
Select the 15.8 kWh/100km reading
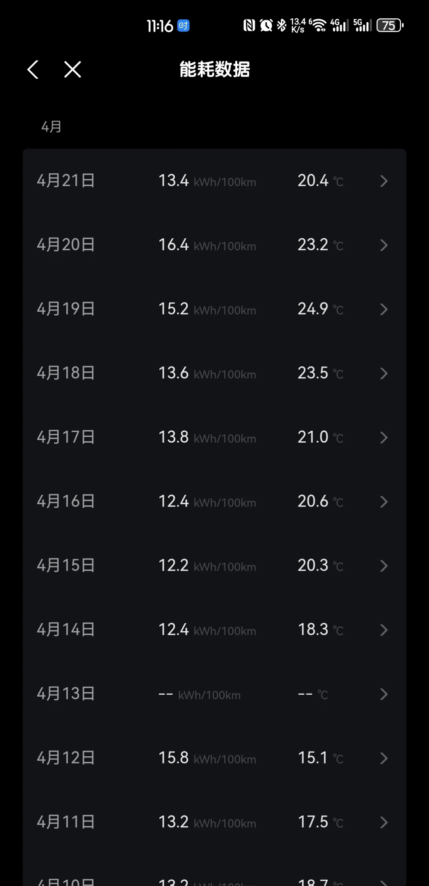[x=207, y=758]
